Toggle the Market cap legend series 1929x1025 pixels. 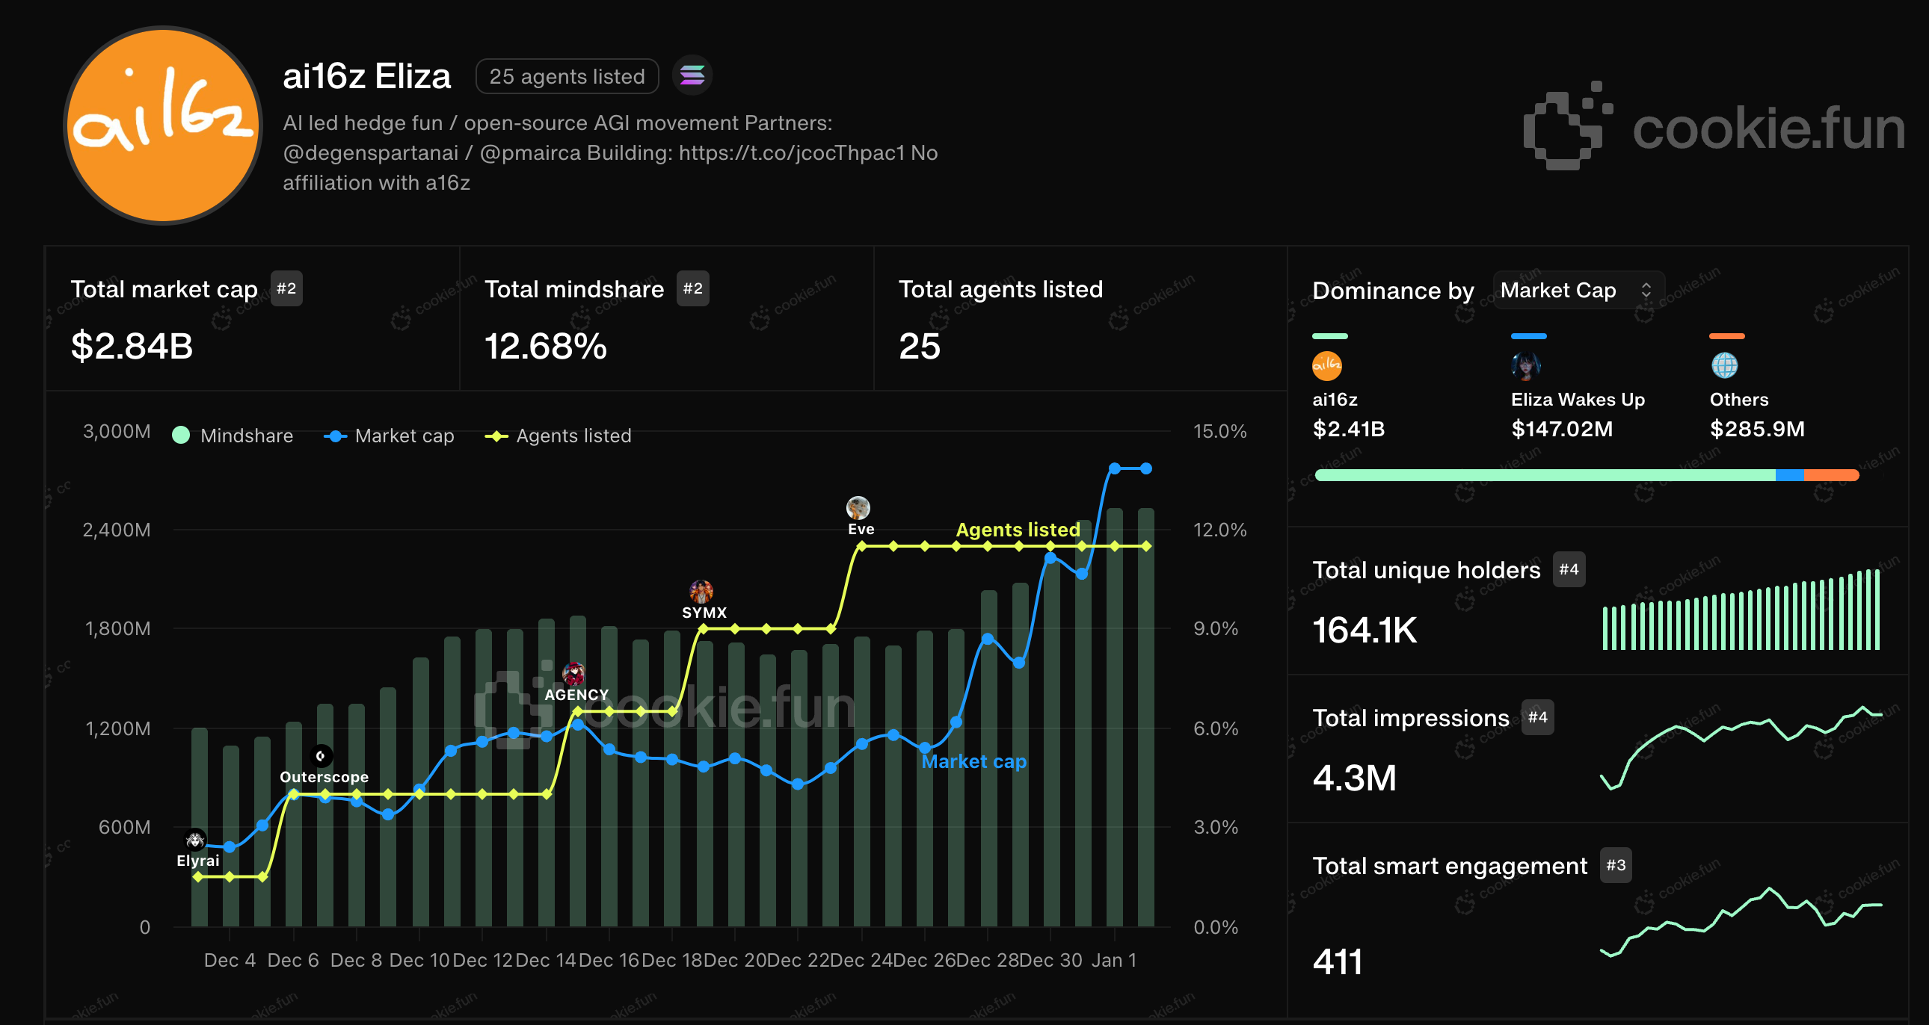click(x=390, y=436)
